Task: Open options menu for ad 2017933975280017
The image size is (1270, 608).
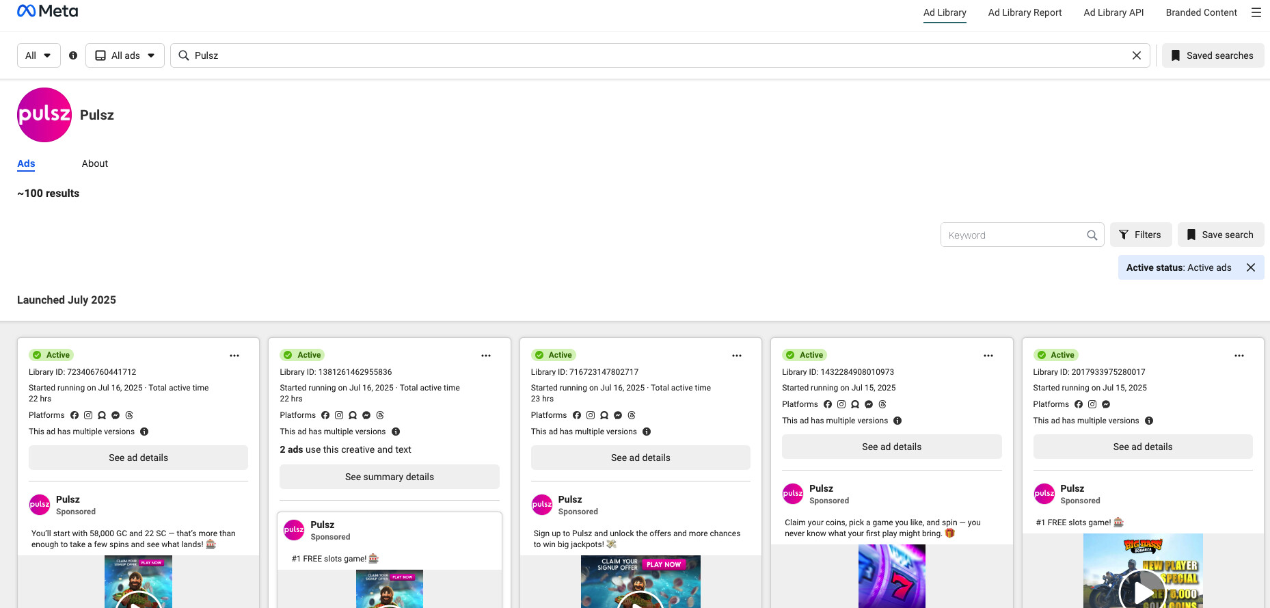Action: (1239, 356)
